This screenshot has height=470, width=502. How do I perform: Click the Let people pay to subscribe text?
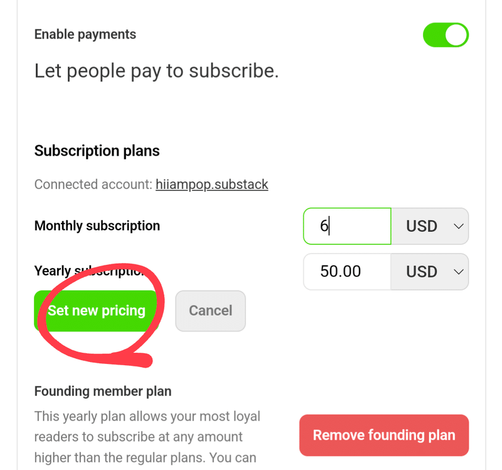tap(156, 71)
